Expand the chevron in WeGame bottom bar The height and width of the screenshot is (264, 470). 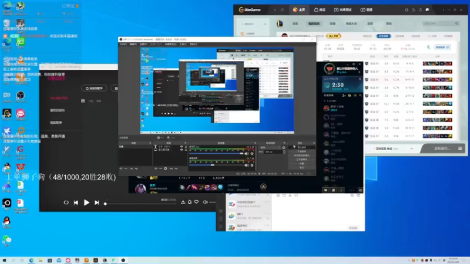pos(412,149)
